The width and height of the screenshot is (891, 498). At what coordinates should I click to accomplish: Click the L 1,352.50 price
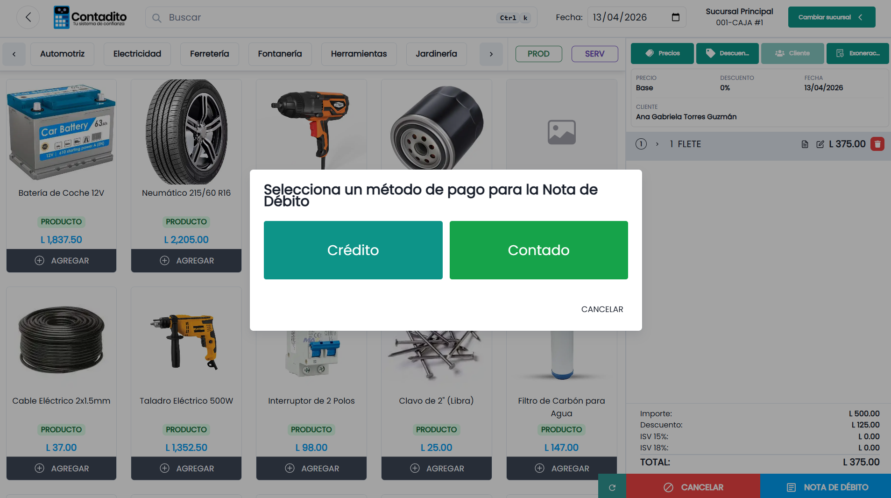(186, 448)
